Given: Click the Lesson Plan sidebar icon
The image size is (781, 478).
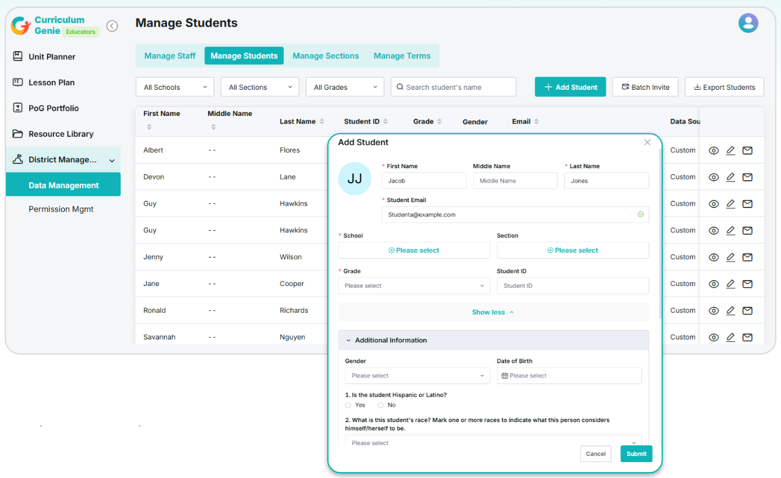Looking at the screenshot, I should coord(18,82).
